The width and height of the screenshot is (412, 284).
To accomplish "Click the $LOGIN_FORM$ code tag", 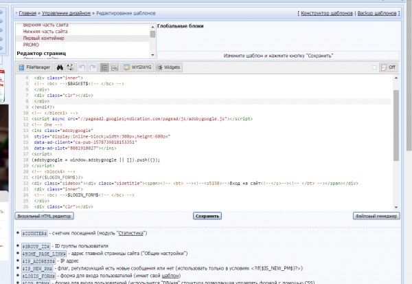I will 38,276.
